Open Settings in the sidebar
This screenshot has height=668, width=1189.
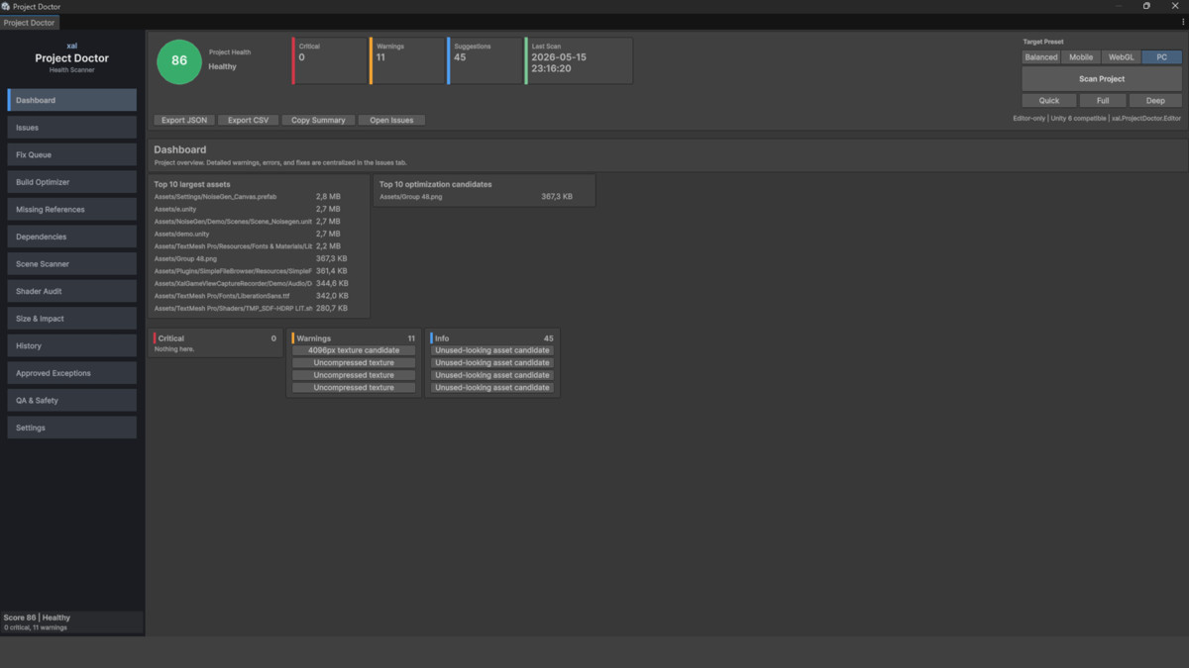point(72,428)
